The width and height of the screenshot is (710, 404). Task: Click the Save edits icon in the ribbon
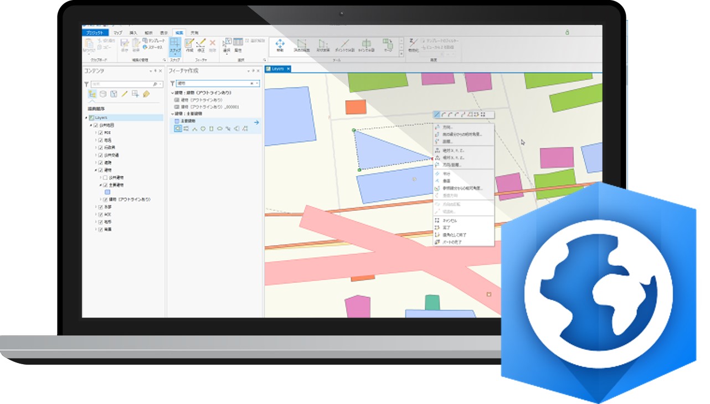click(x=125, y=44)
